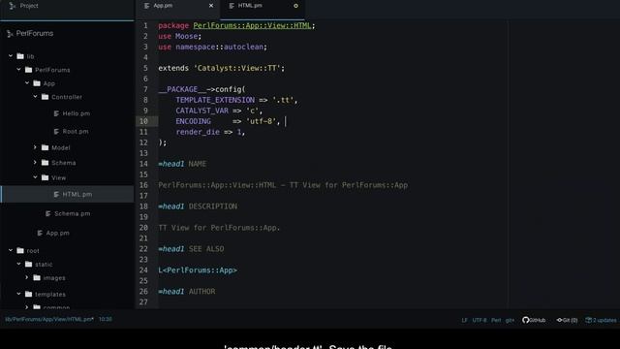Click the App.pm file icon in tree
Image resolution: width=620 pixels, height=349 pixels.
pyautogui.click(x=40, y=233)
